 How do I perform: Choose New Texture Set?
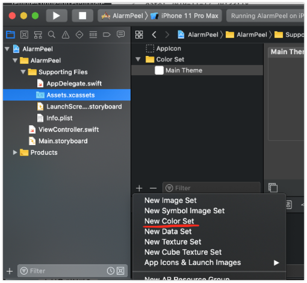[209, 242]
